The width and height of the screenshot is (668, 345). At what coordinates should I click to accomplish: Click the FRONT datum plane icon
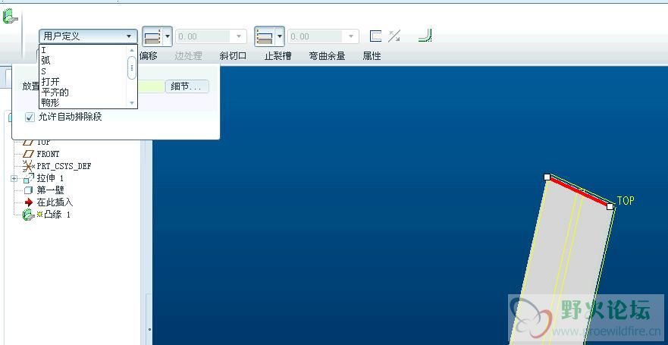click(29, 154)
